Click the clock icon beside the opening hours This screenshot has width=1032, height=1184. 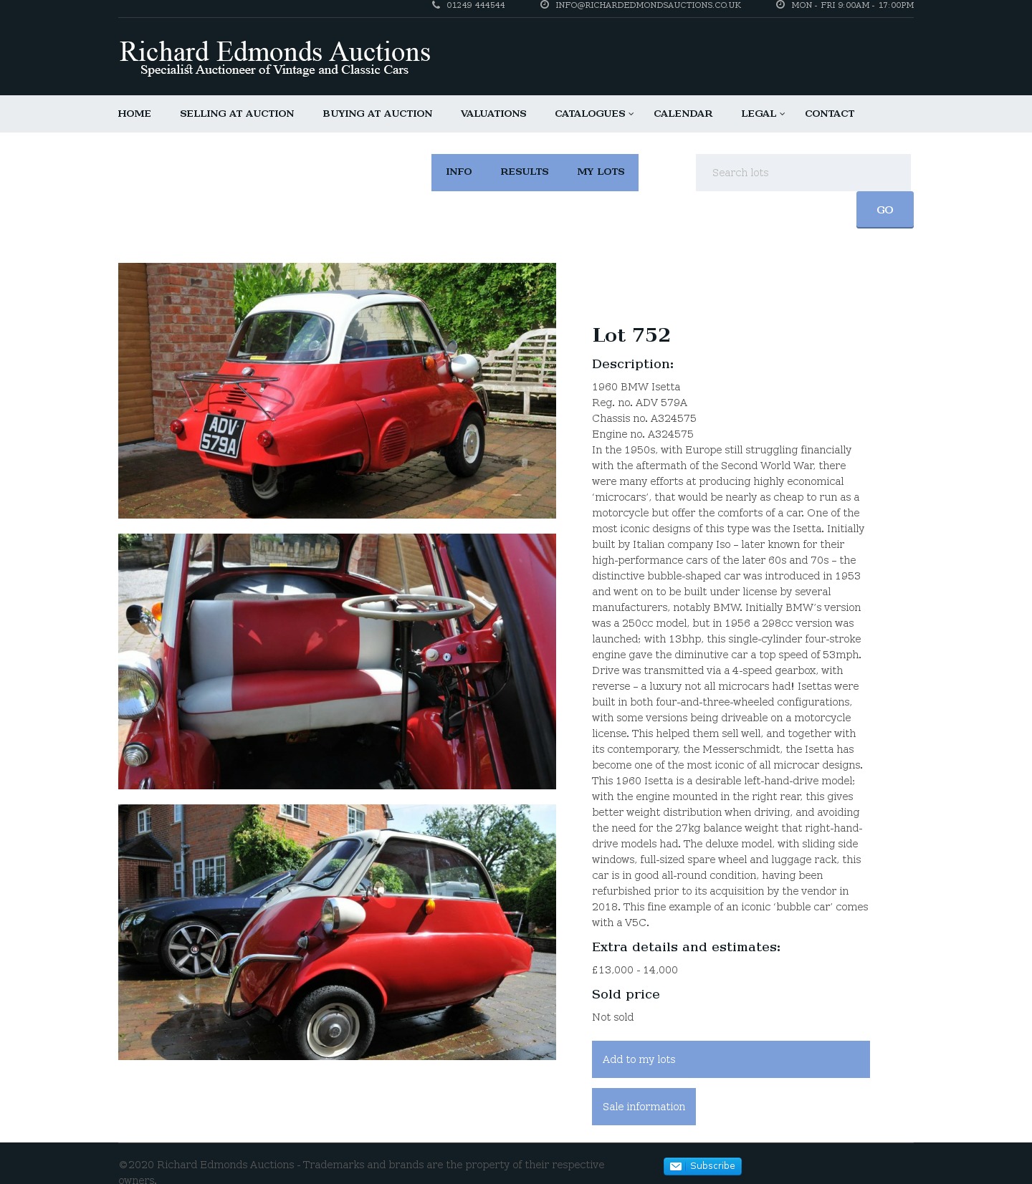click(x=780, y=5)
